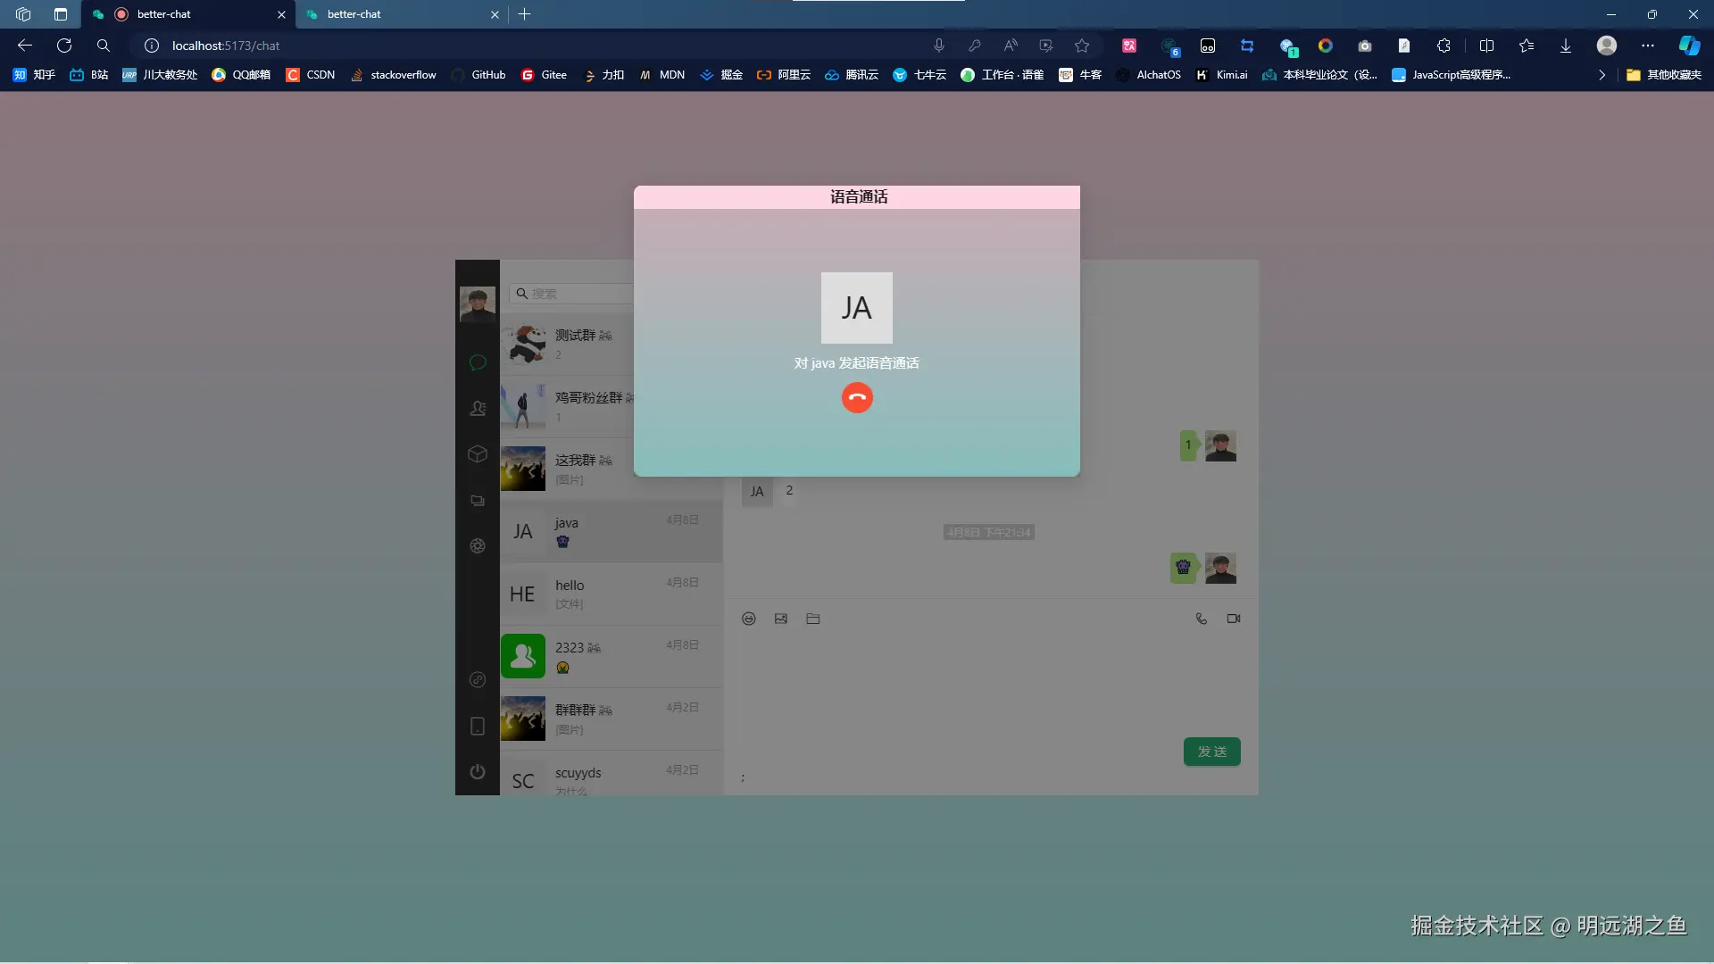Click the 3D box icon in sidebar
Image resolution: width=1714 pixels, height=964 pixels.
(478, 454)
